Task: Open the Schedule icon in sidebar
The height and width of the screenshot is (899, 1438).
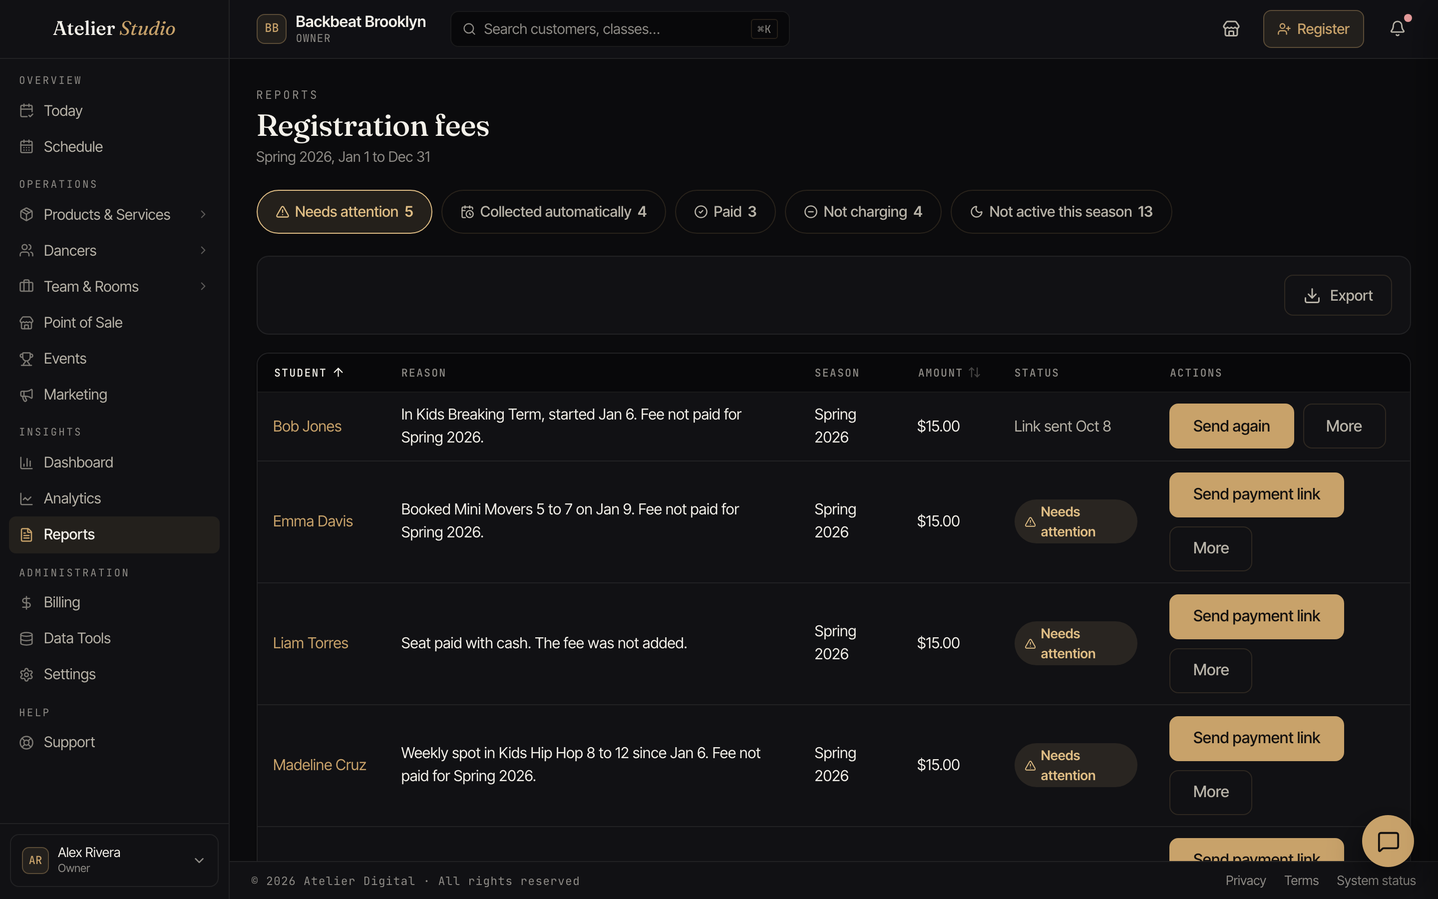Action: coord(26,146)
